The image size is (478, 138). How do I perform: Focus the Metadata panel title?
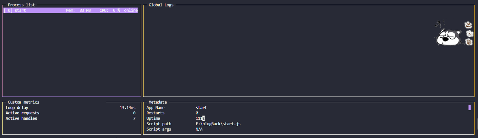tap(158, 102)
